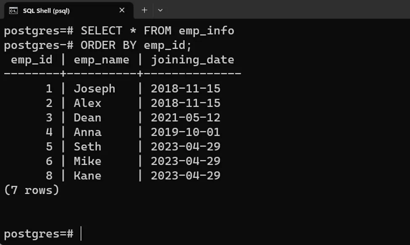Click Dean's joining date 2021-05-12
Image resolution: width=410 pixels, height=245 pixels.
tap(185, 118)
